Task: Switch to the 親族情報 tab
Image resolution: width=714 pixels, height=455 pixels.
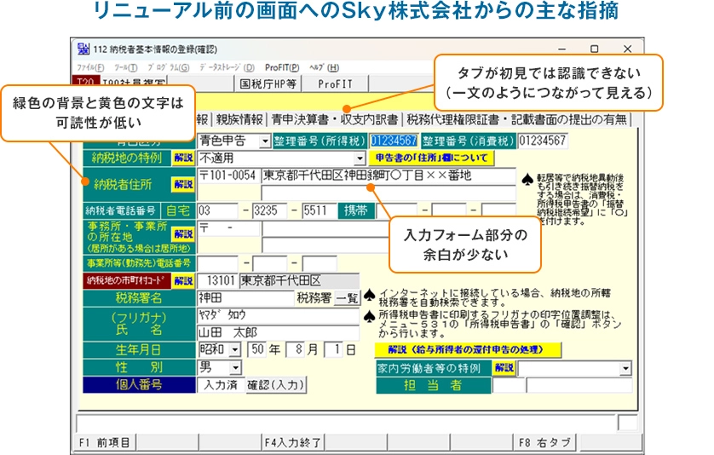Action: pos(239,119)
